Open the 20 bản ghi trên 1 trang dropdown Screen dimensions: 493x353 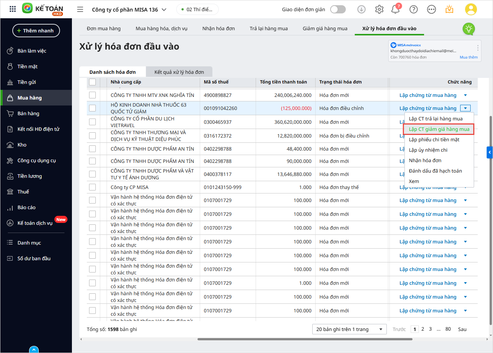(x=350, y=329)
